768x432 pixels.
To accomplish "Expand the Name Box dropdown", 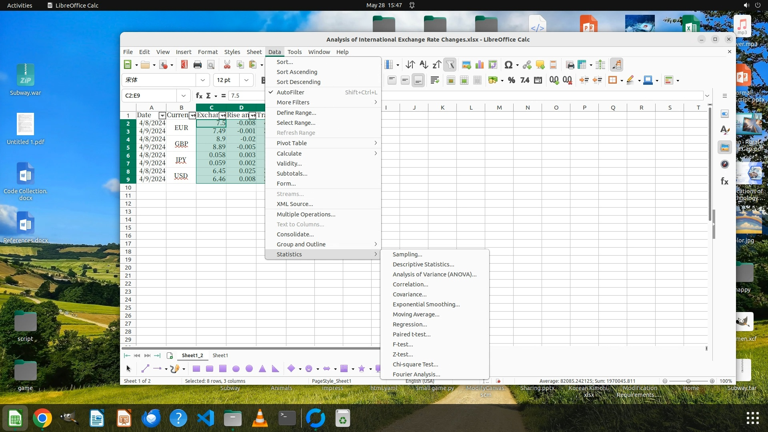I will tap(184, 96).
